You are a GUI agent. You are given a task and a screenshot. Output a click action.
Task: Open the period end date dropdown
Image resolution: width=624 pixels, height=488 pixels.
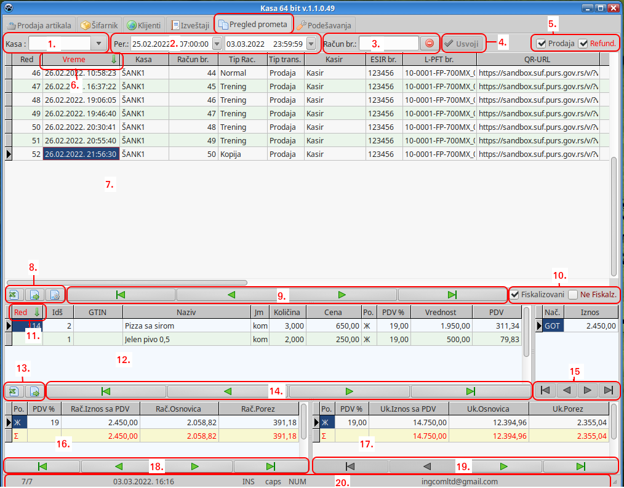click(x=311, y=44)
